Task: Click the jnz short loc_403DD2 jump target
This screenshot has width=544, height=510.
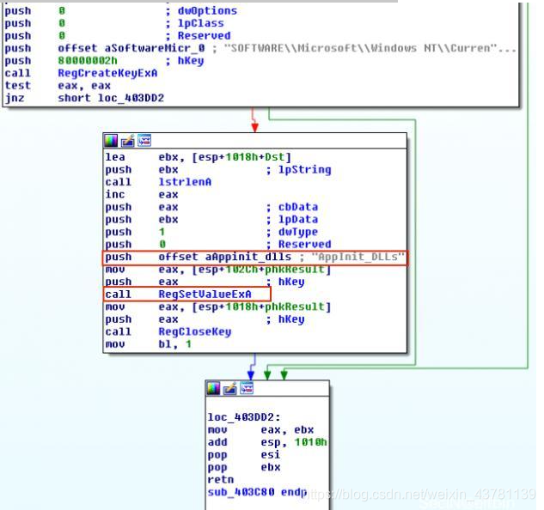Action: point(131,98)
